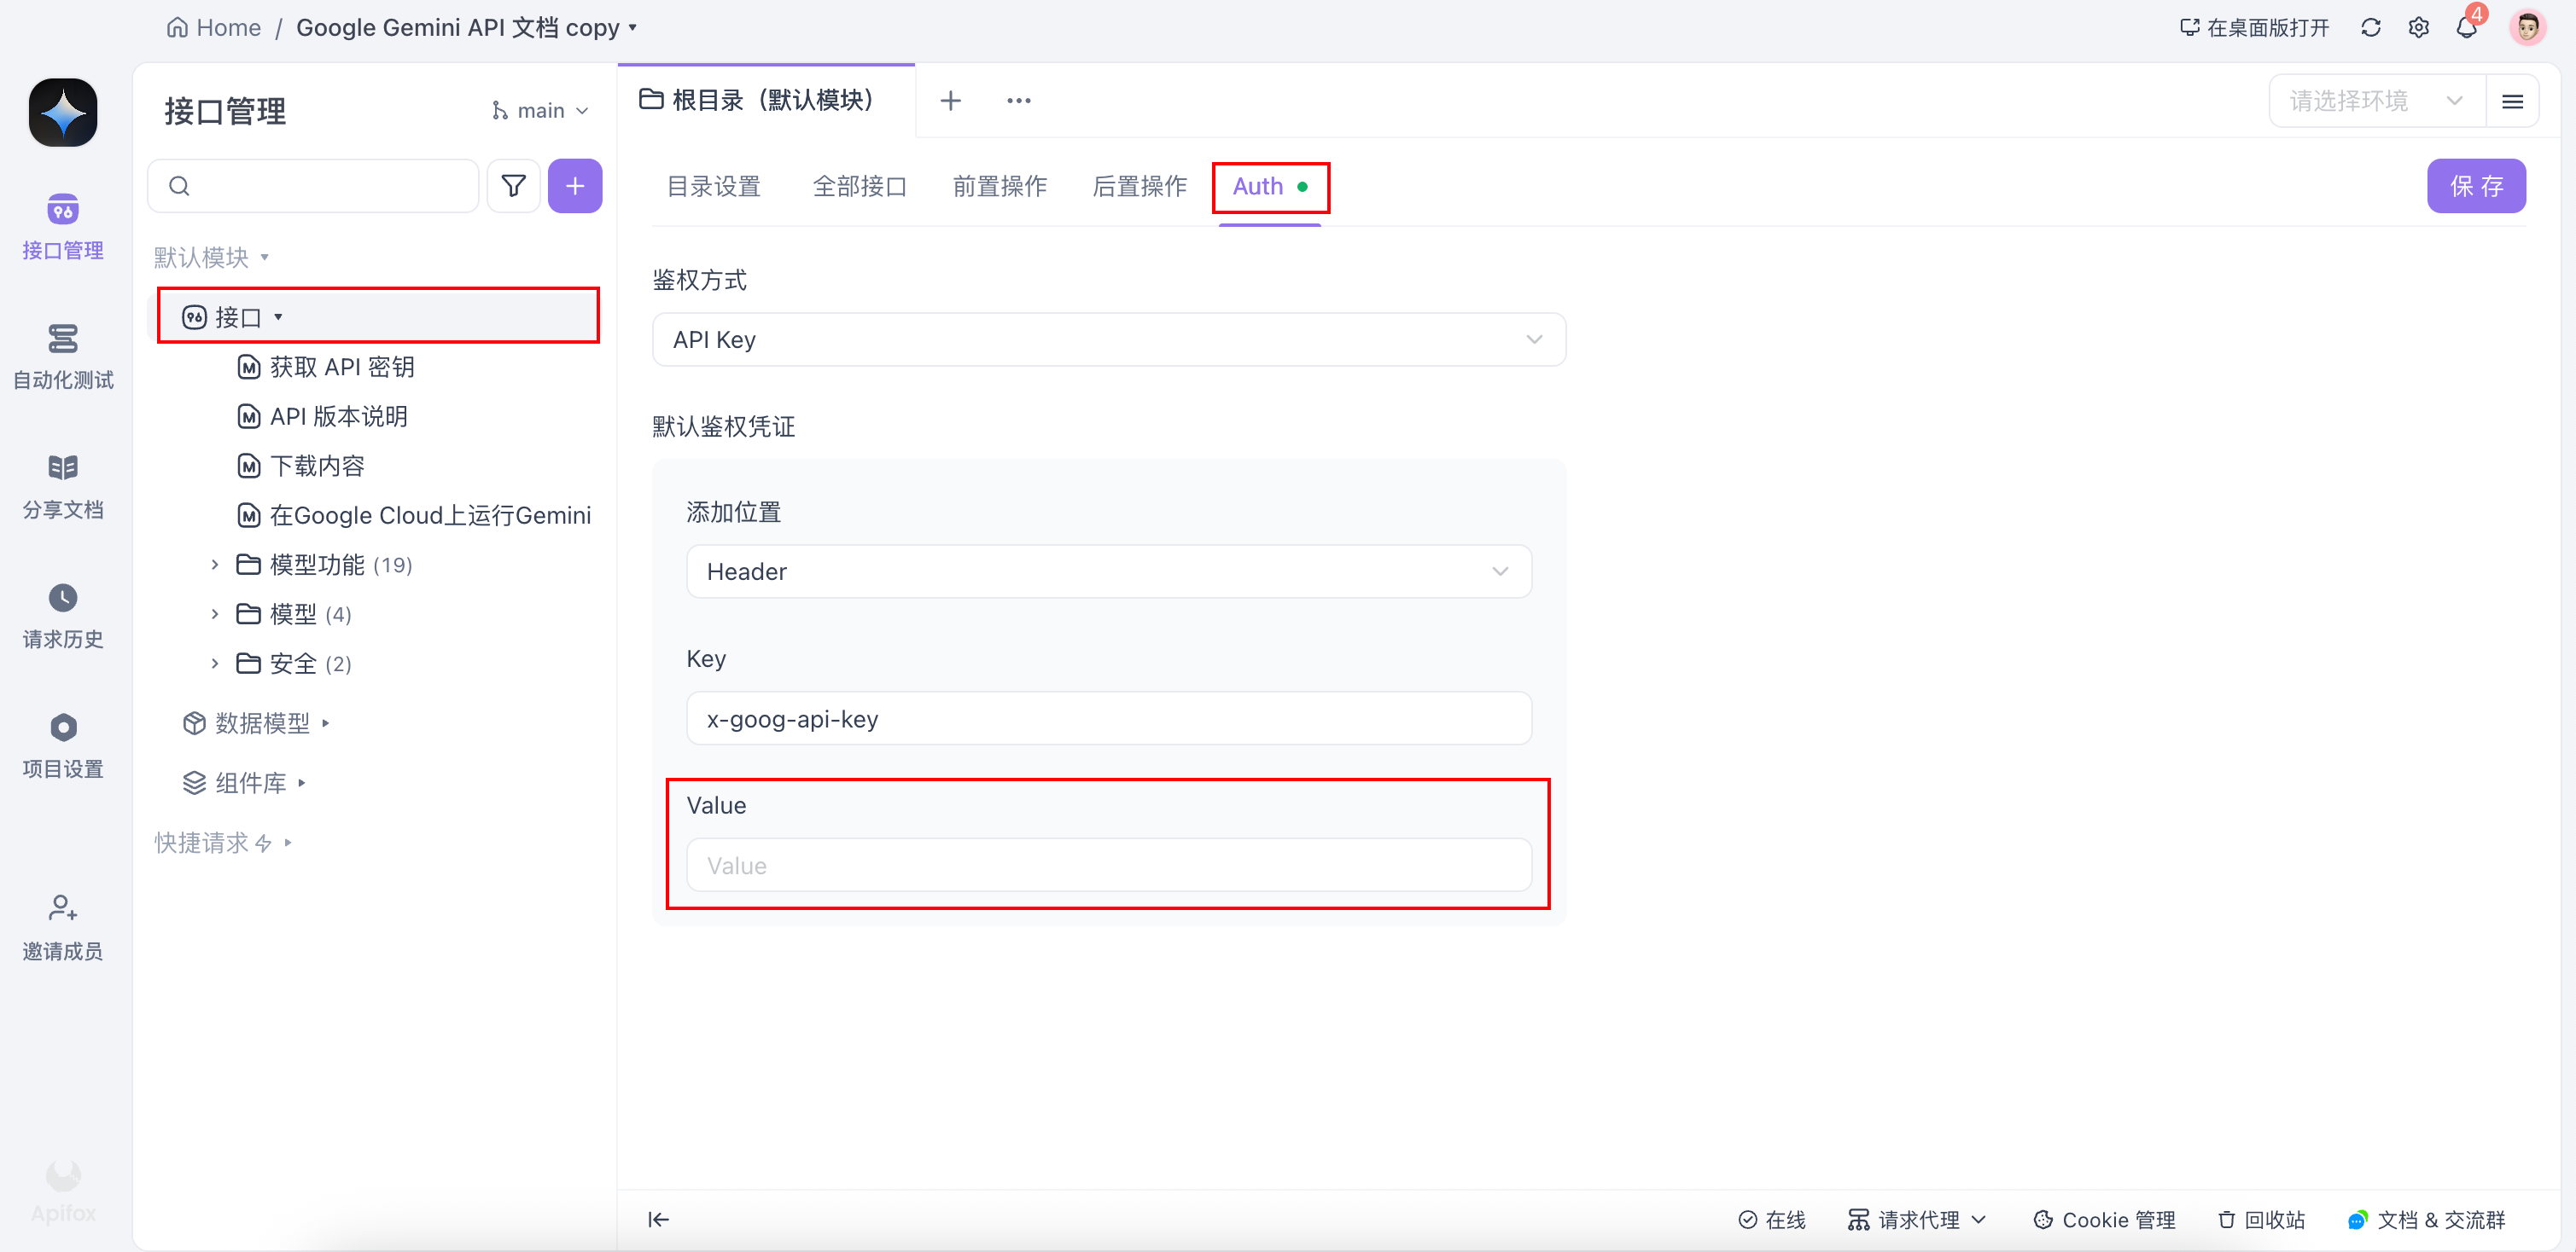Select the 自动化测试 sidebar icon
The width and height of the screenshot is (2576, 1252).
tap(62, 355)
